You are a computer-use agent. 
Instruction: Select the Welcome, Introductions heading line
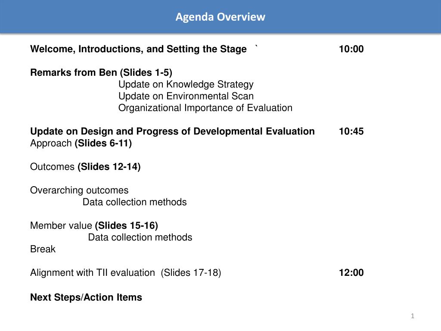(x=138, y=49)
